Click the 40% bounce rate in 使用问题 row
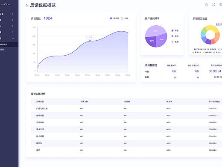Screen dimensions: 222x167 168,116
